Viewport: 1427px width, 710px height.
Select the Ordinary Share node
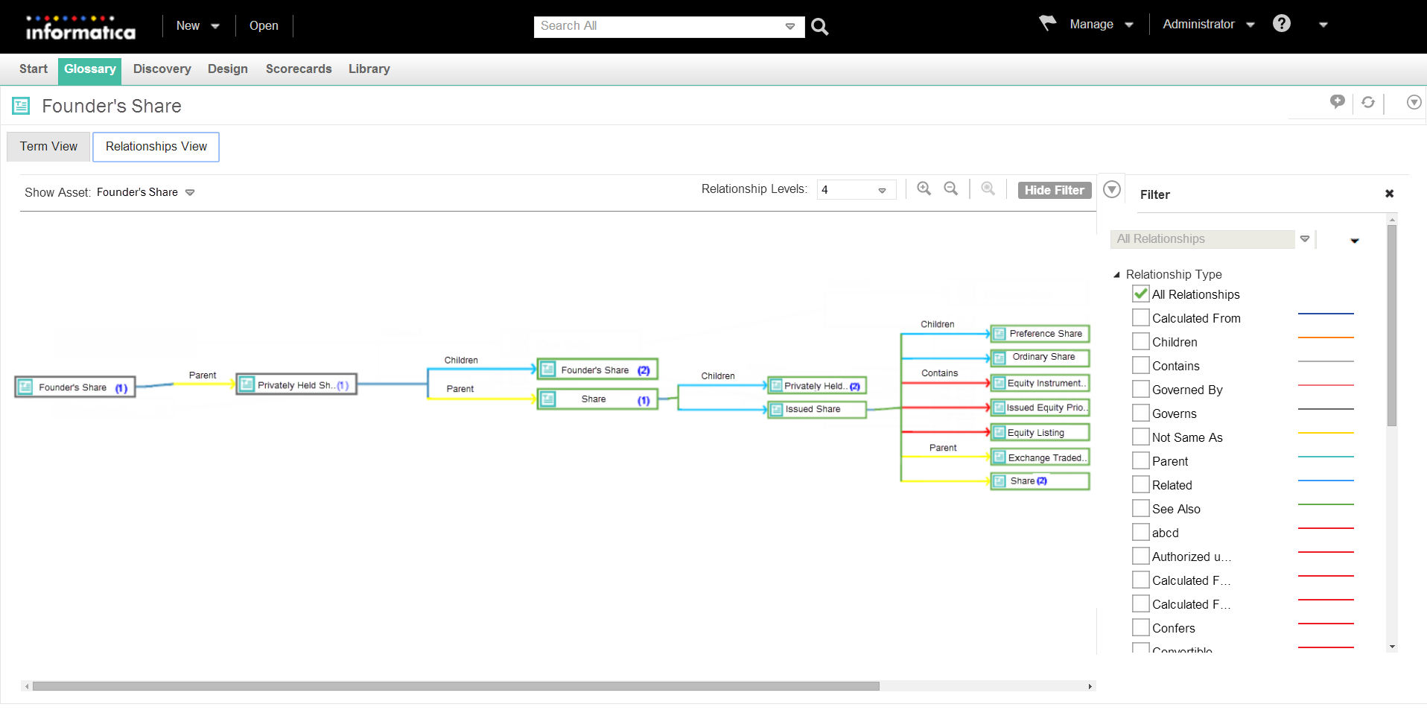pos(1040,358)
